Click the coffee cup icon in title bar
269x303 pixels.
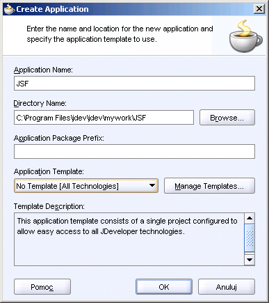coord(10,9)
